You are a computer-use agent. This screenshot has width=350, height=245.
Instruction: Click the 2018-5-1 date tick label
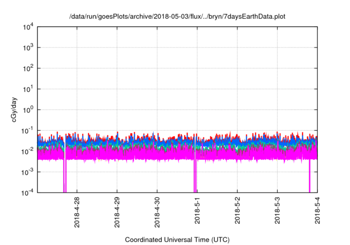(197, 210)
